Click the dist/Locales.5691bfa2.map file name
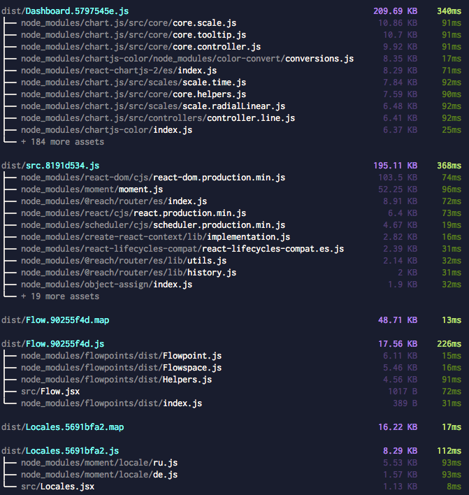Image resolution: width=469 pixels, height=495 pixels. [62, 427]
